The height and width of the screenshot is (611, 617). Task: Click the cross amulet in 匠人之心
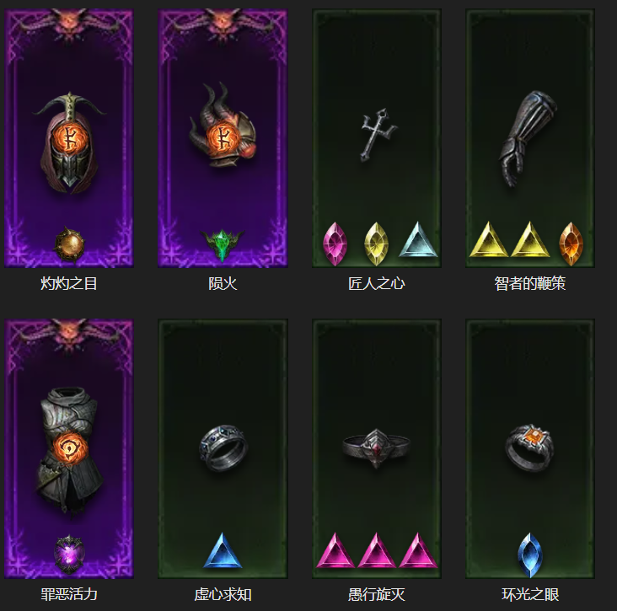tap(378, 136)
